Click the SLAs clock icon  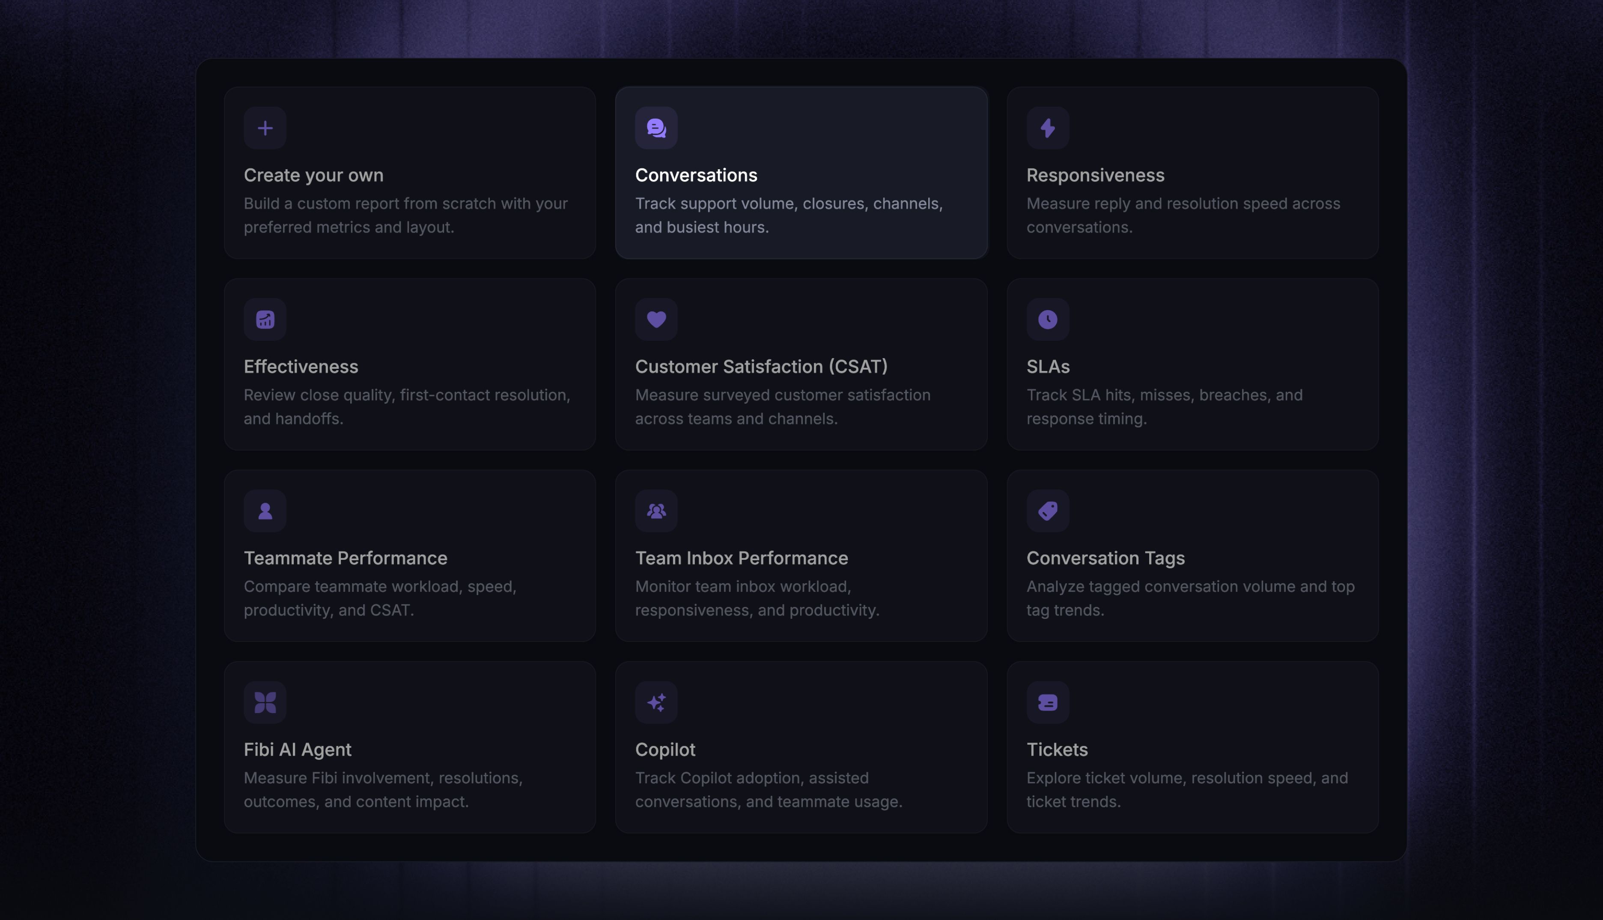pyautogui.click(x=1048, y=320)
